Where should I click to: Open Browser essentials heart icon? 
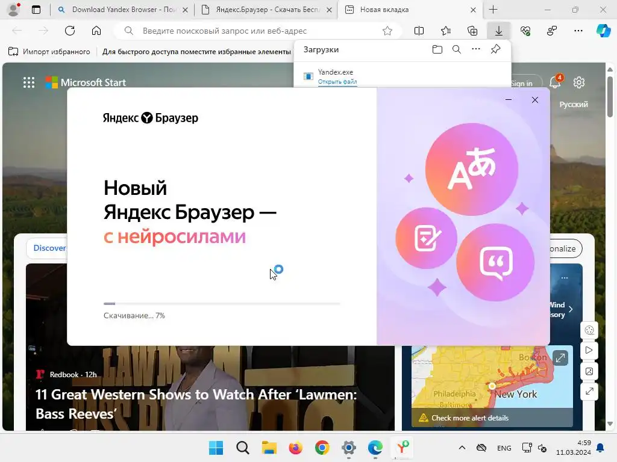point(525,31)
